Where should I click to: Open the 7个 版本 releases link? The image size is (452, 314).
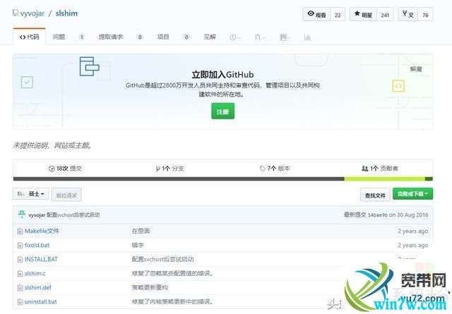275,169
